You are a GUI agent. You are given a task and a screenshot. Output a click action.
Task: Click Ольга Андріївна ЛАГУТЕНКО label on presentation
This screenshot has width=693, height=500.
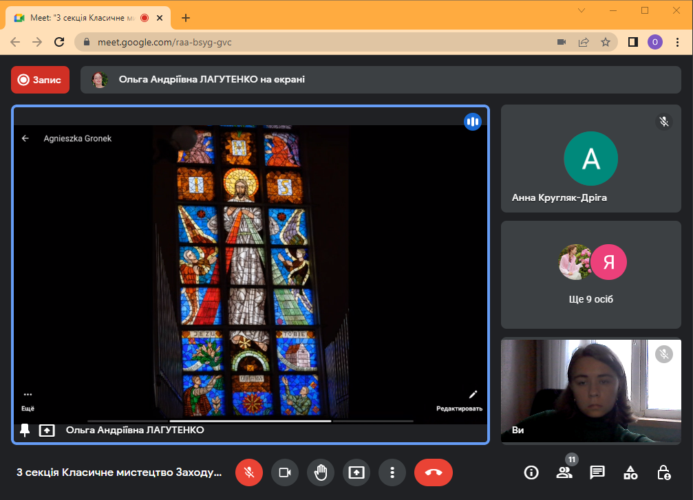135,431
